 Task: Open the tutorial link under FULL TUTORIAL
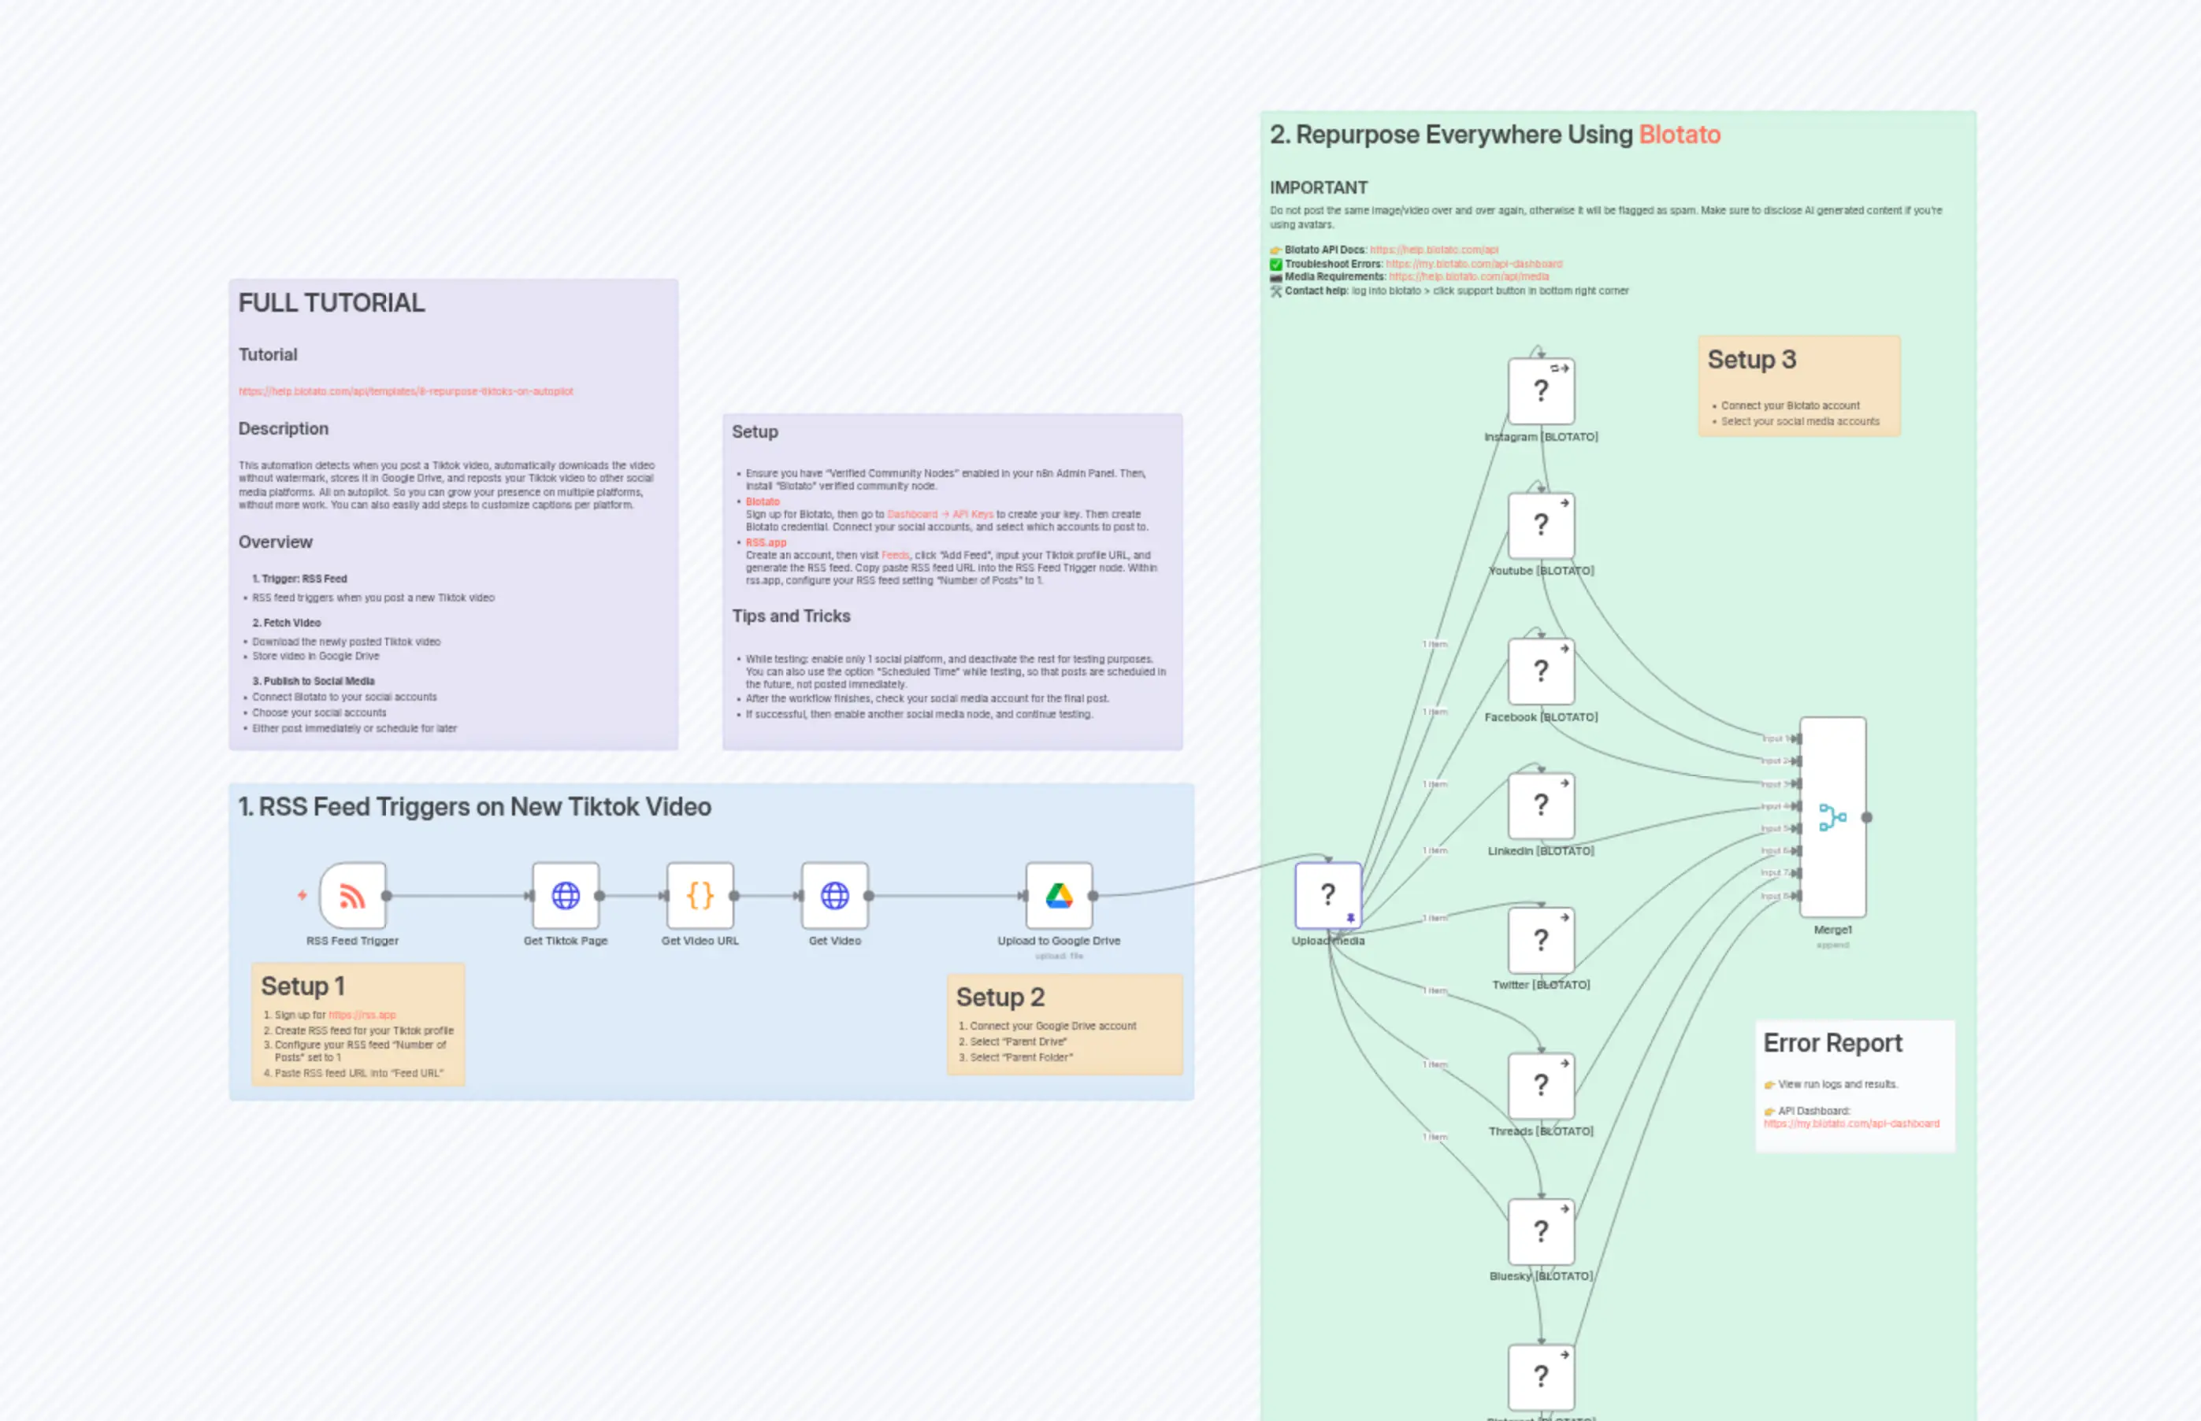coord(405,391)
